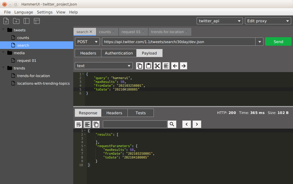Open the Edit proxy dropdown
This screenshot has width=293, height=184.
click(x=268, y=21)
